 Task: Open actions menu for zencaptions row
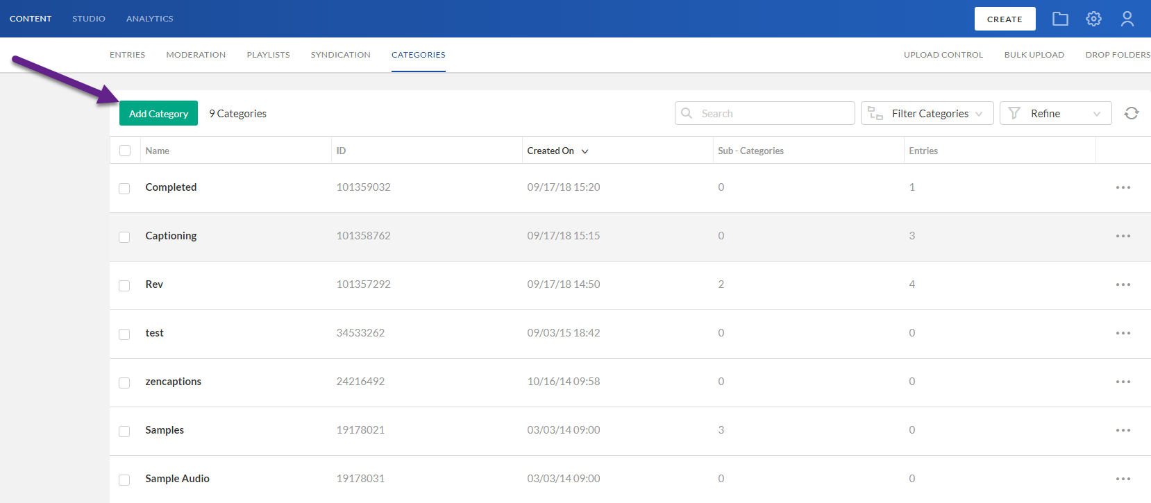click(1123, 382)
